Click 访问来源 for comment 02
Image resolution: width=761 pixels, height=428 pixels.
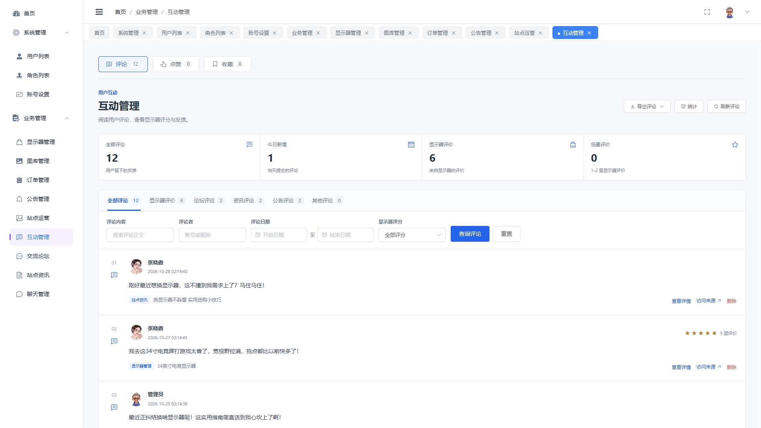click(709, 367)
